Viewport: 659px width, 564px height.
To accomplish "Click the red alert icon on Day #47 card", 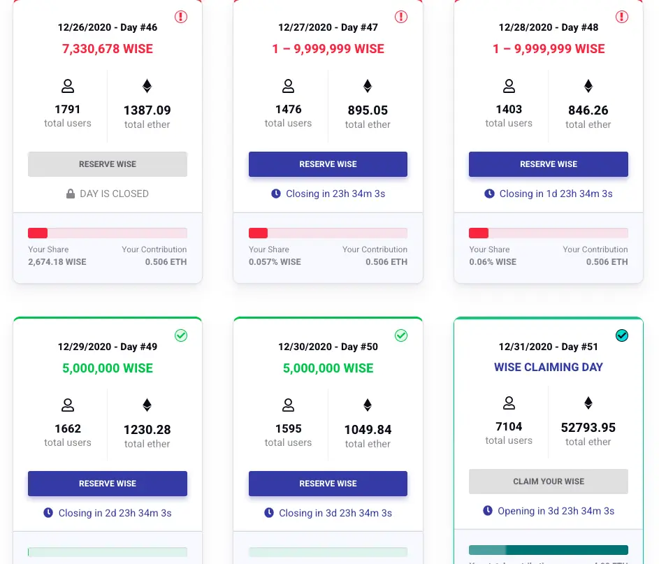I will [x=401, y=17].
